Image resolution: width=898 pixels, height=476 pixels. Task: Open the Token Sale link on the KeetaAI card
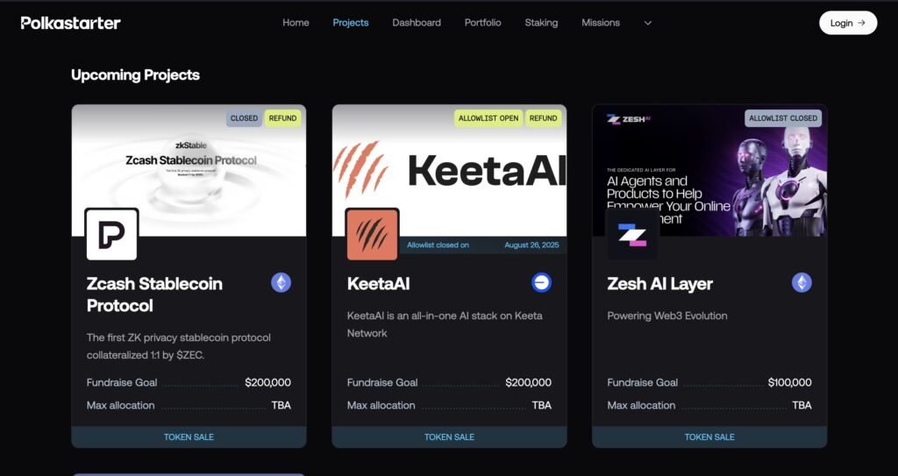point(449,437)
